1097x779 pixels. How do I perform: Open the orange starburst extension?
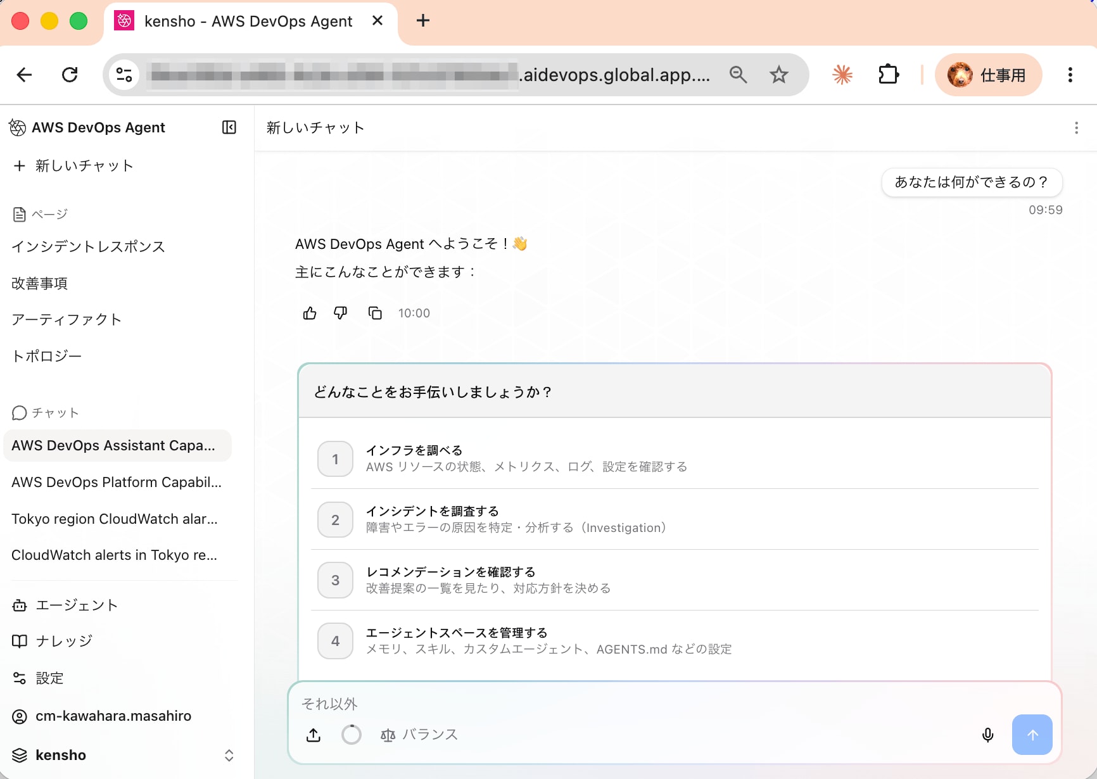tap(842, 75)
